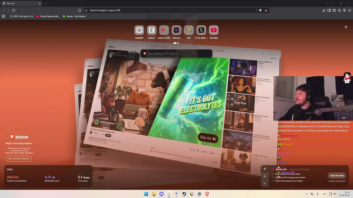
Task: Bookmark this page using the bookmark icon
Action: tap(79, 10)
